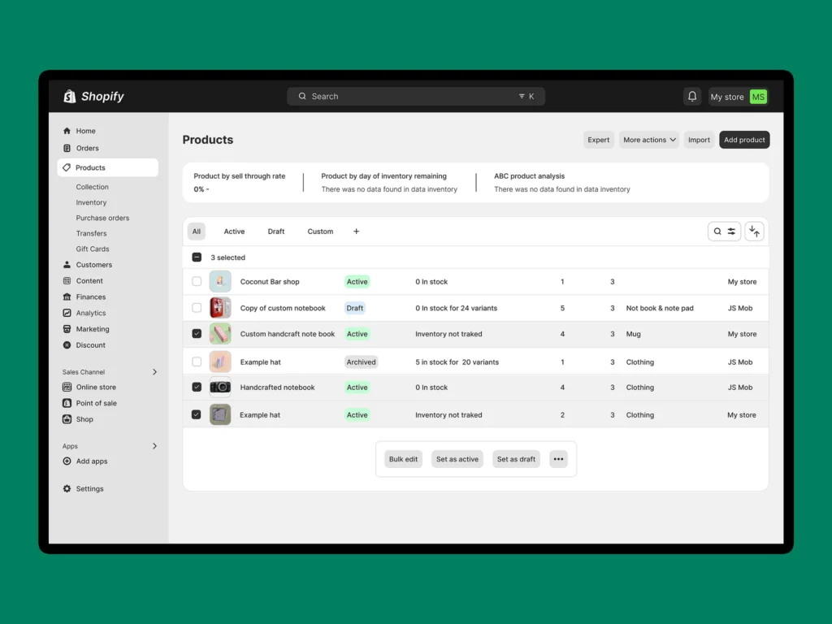Click Product by sell through rate heading
This screenshot has height=624, width=832.
[240, 175]
